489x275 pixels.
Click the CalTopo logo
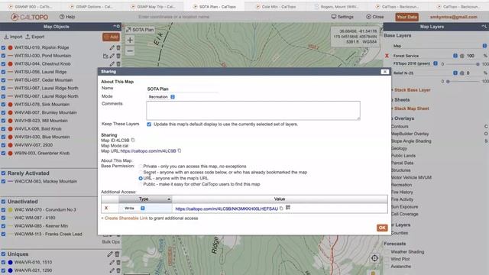coord(30,17)
